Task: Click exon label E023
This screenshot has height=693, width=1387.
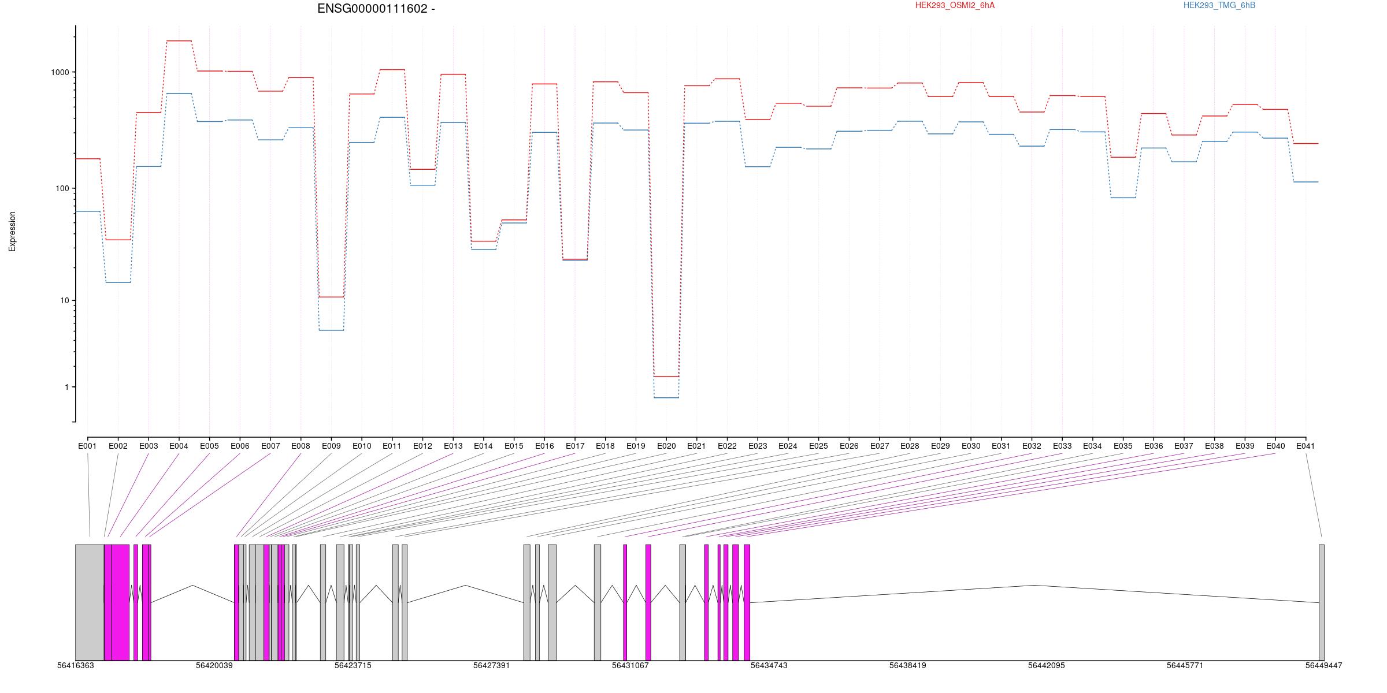Action: pyautogui.click(x=758, y=446)
